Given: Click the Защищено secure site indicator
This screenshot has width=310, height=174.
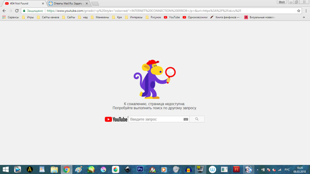Looking at the screenshot, I should click(x=33, y=11).
